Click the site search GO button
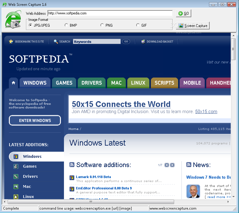Image resolution: width=239 pixels, height=213 pixels. [x=126, y=42]
